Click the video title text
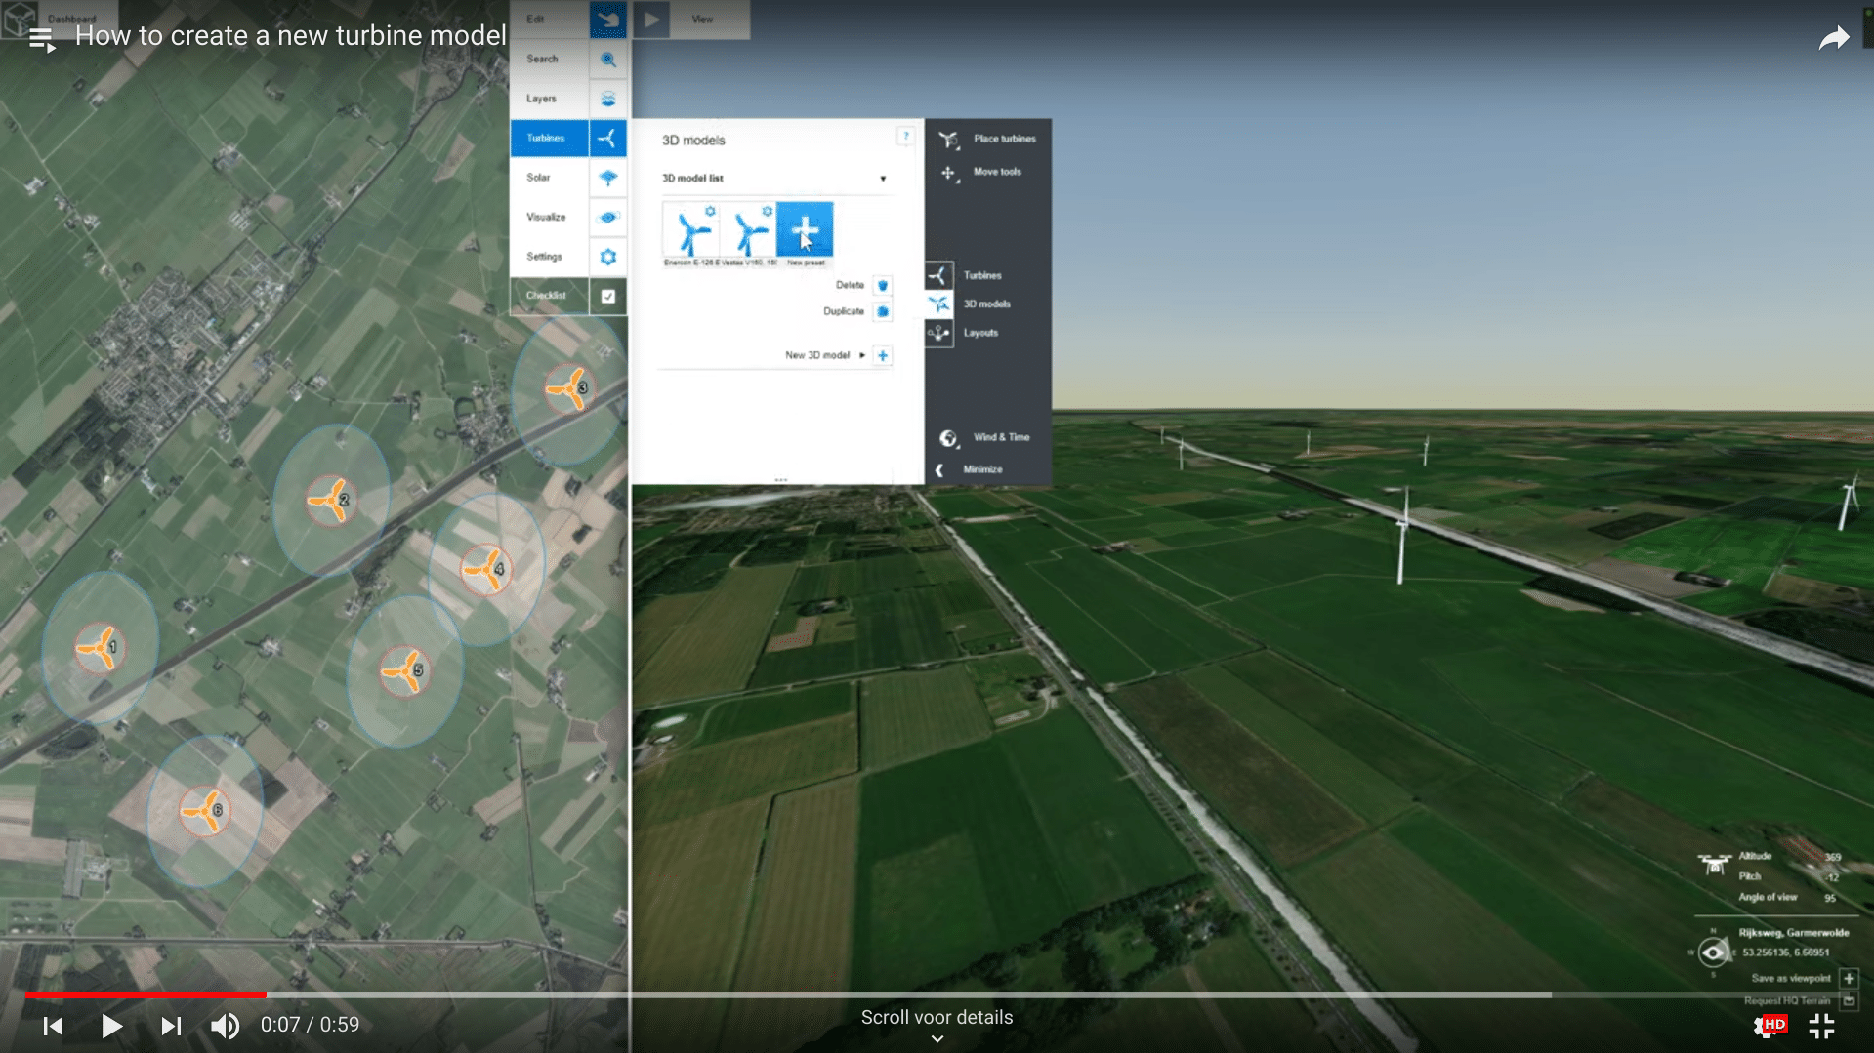The height and width of the screenshot is (1053, 1874). [x=291, y=36]
